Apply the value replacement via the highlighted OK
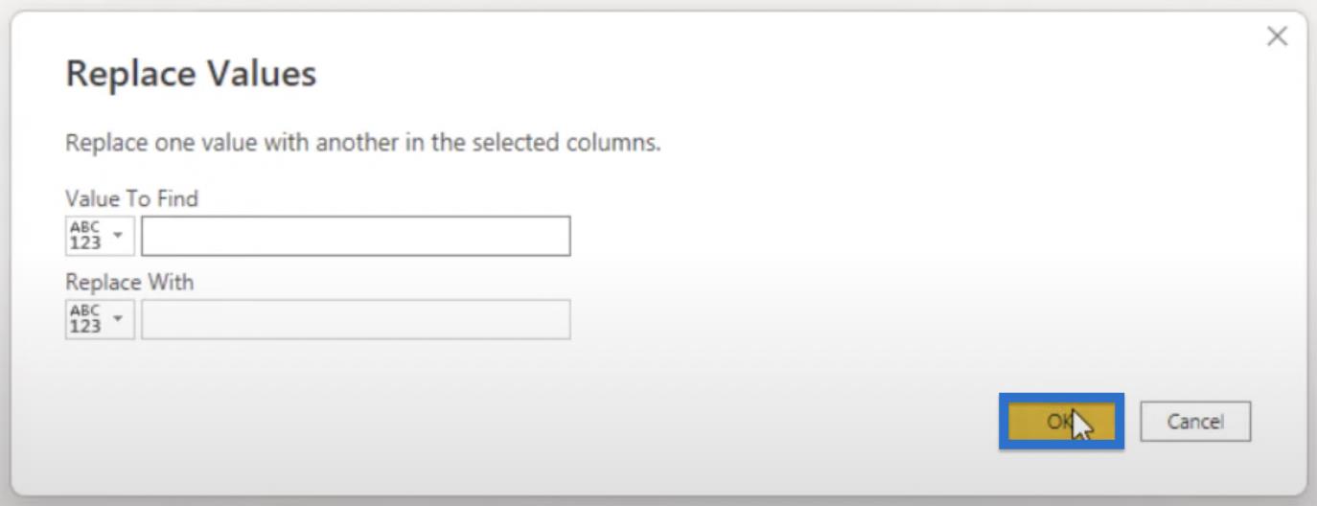This screenshot has height=506, width=1317. click(x=1061, y=421)
